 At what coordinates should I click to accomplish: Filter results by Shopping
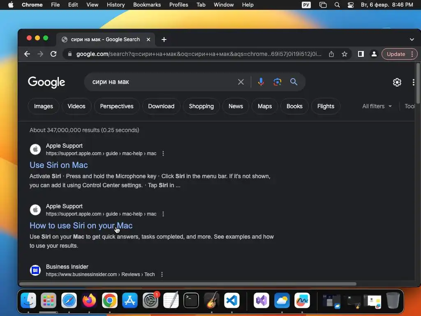click(201, 107)
